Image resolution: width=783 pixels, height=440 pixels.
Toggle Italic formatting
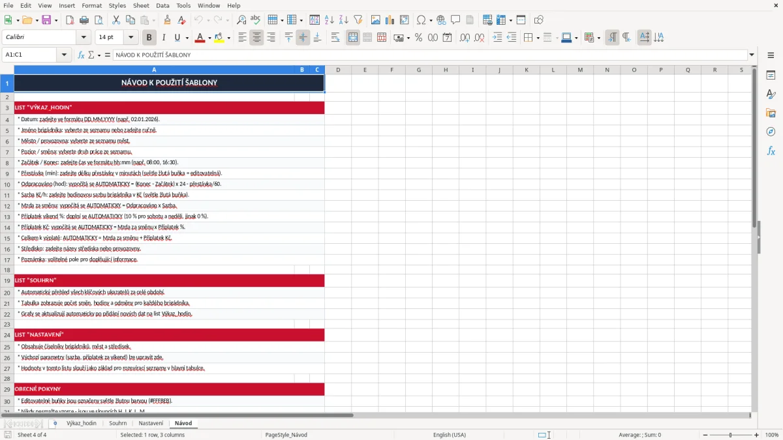[x=163, y=38]
